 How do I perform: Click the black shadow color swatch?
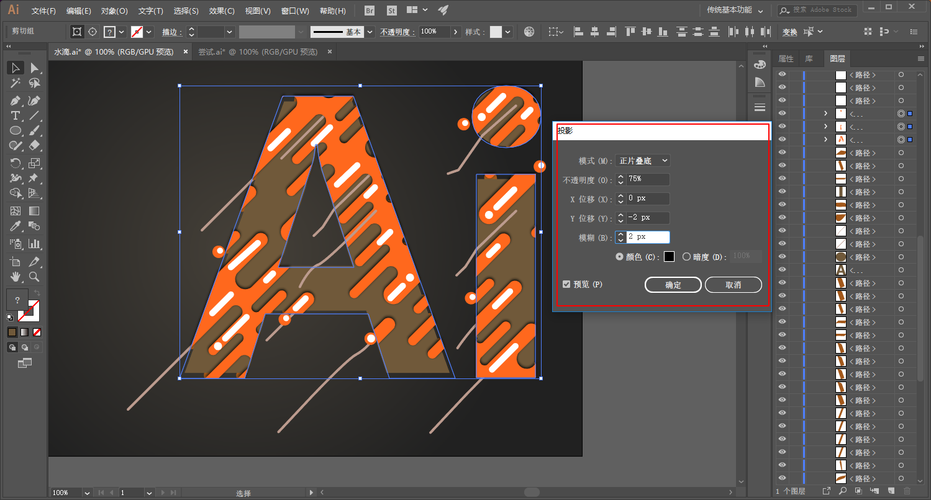point(669,256)
